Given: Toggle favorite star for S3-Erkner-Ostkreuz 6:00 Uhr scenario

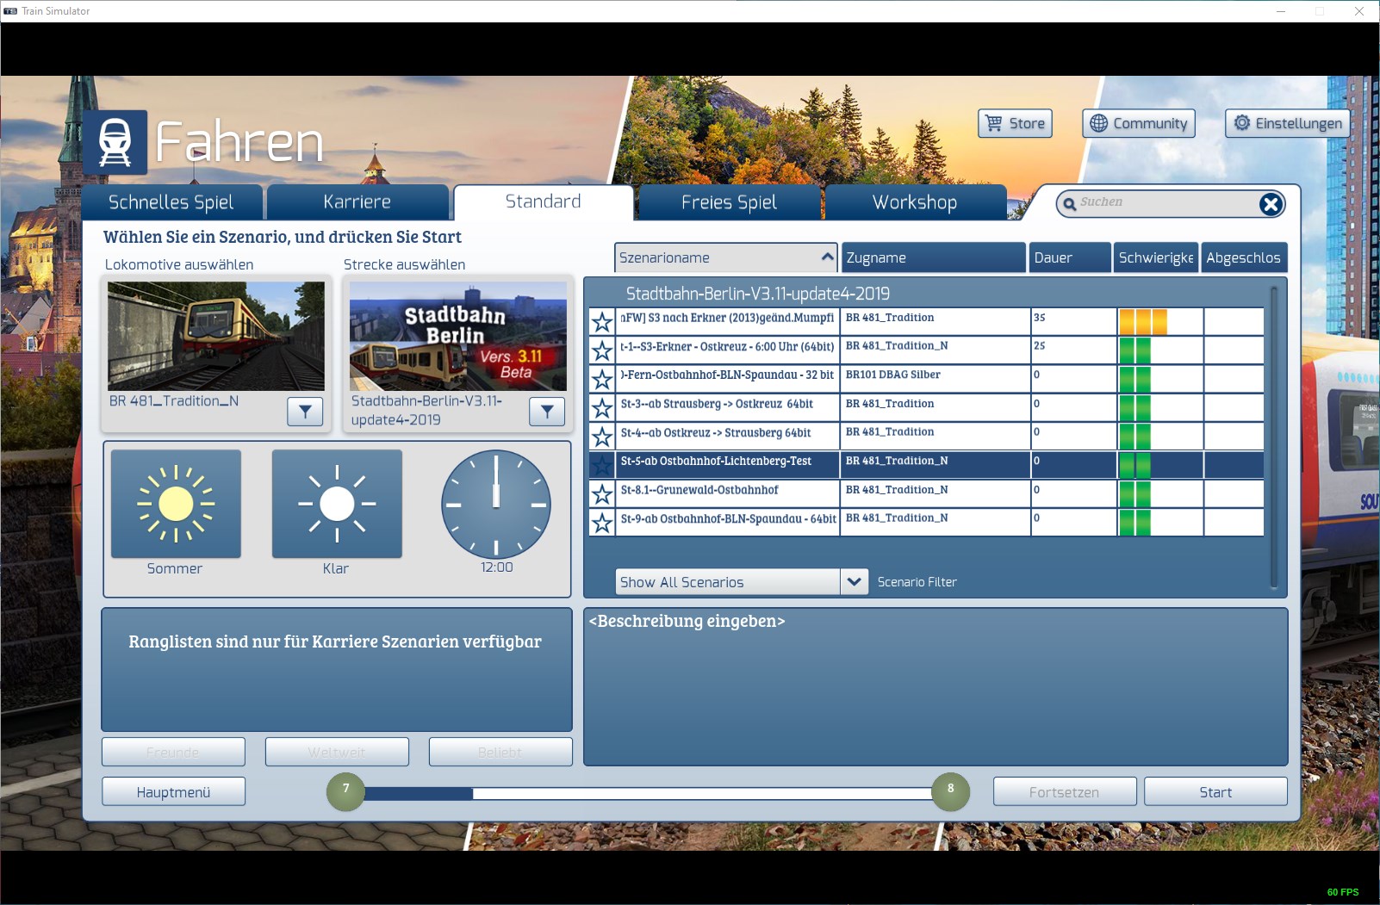Looking at the screenshot, I should tap(602, 350).
